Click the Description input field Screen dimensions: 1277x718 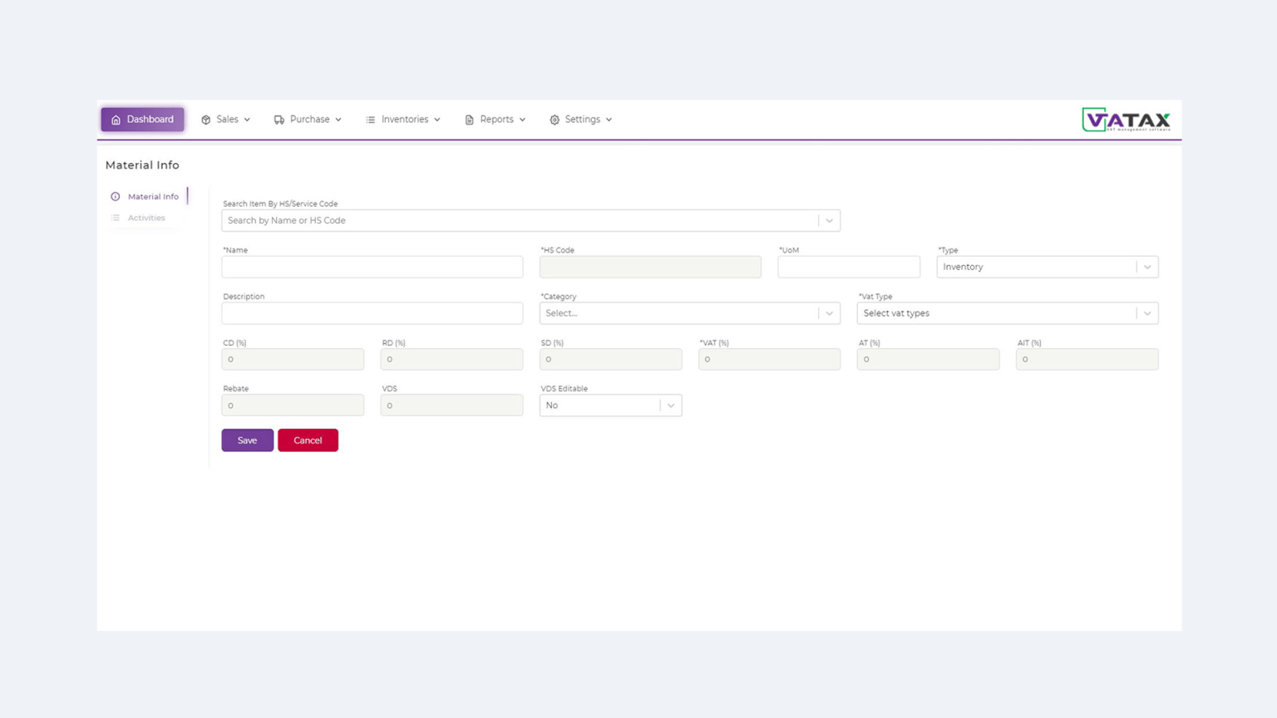pyautogui.click(x=372, y=313)
